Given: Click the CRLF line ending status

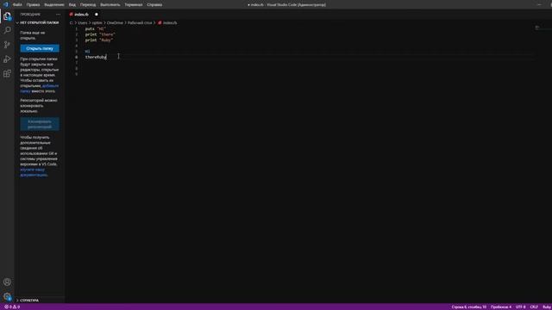Looking at the screenshot, I should pos(534,307).
